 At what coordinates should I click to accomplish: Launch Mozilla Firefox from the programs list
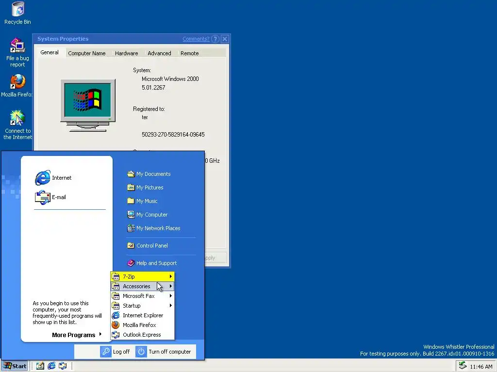(142, 325)
